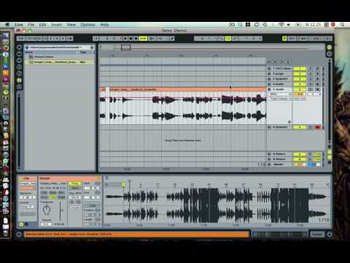Click the MIDI map mode button
Screen dimensions: 350x263
(x=303, y=39)
